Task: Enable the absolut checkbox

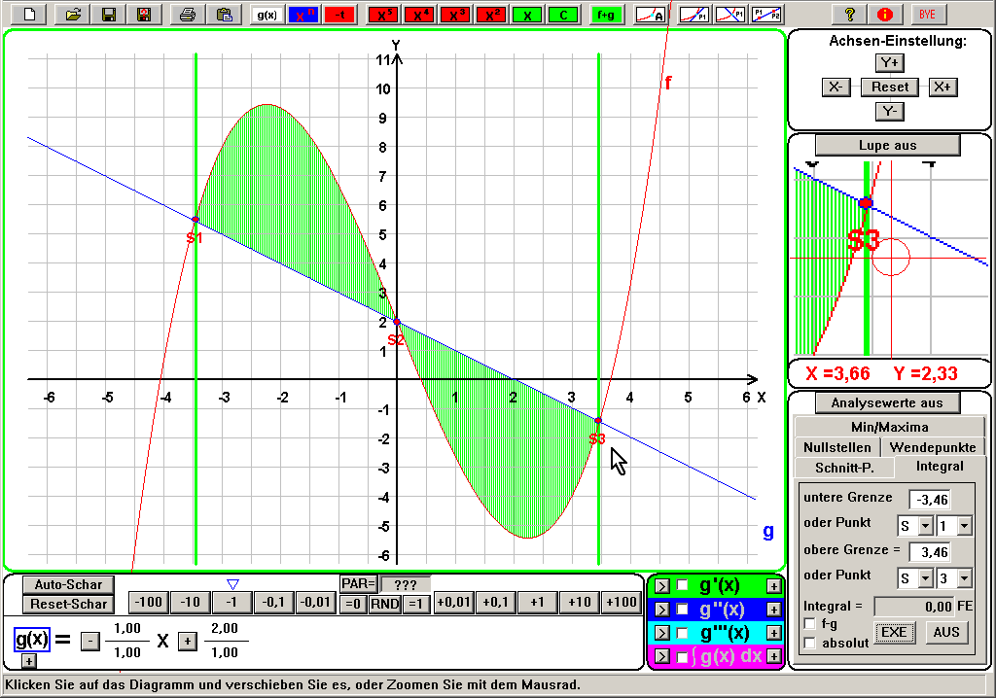Action: 809,642
